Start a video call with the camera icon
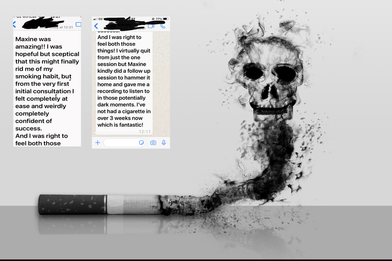The image size is (392, 261). tap(151, 26)
